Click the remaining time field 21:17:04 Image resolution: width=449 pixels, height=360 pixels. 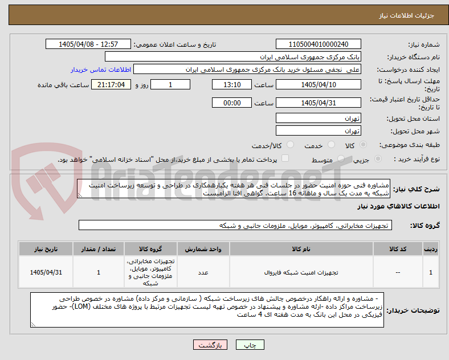(x=111, y=84)
